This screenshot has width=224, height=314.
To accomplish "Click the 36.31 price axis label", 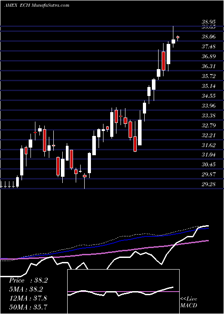I will 209,66.
